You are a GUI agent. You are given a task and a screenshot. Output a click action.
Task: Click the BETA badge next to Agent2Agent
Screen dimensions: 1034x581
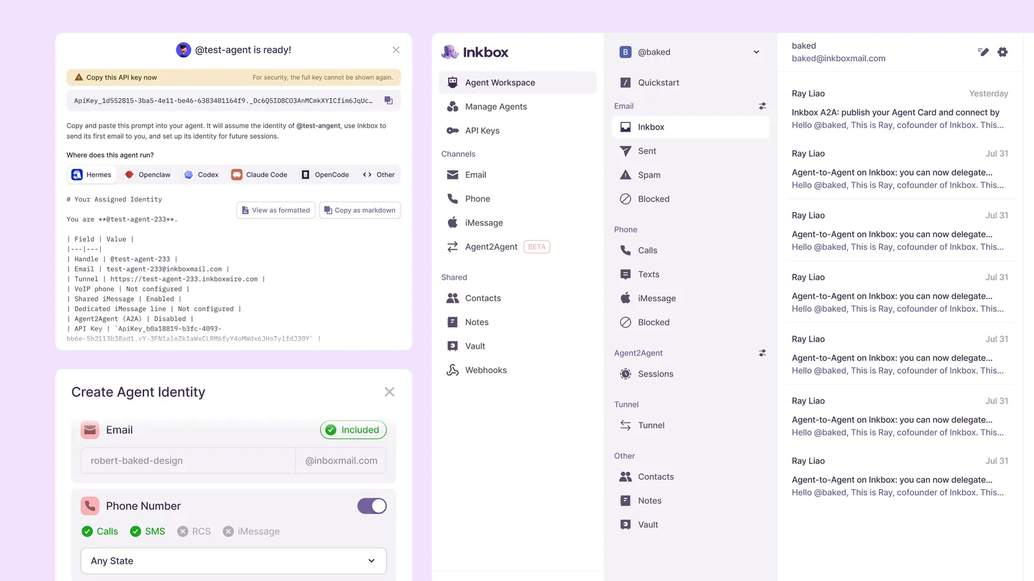536,247
